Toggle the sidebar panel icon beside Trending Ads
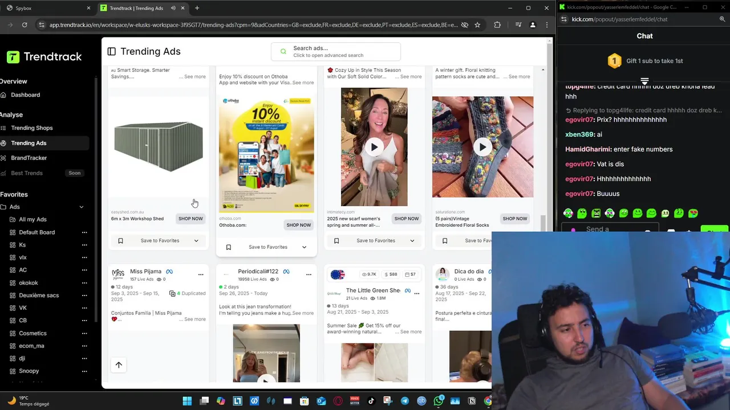730x410 pixels. tap(112, 51)
